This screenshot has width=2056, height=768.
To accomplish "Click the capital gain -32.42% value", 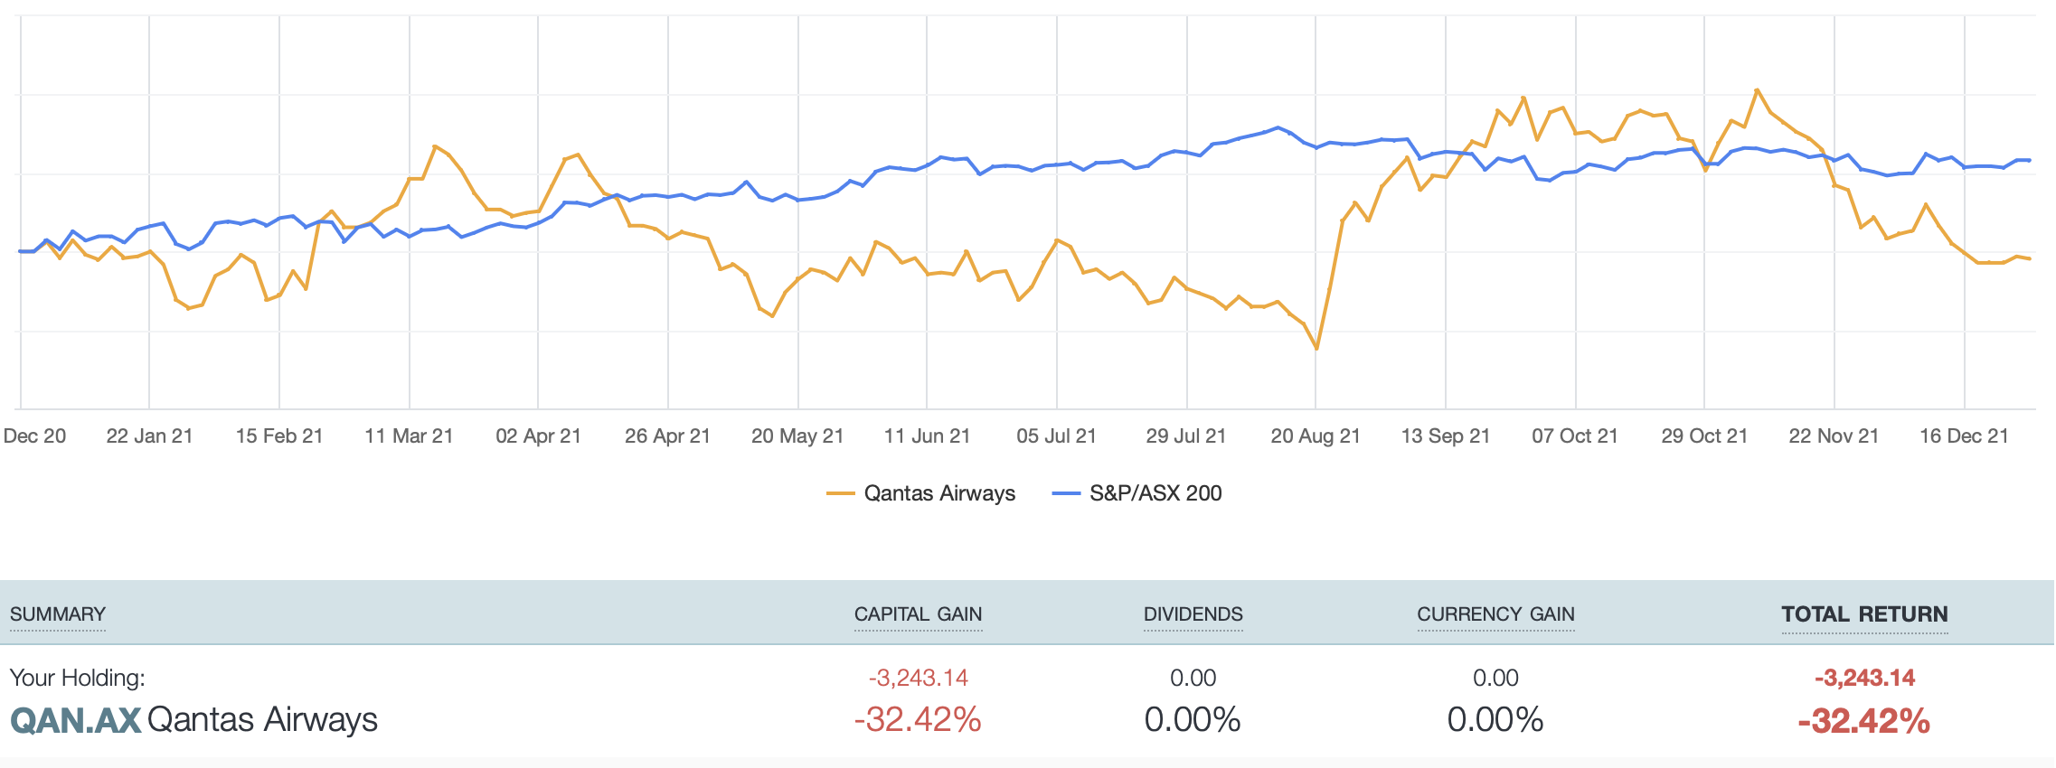I will [x=918, y=720].
